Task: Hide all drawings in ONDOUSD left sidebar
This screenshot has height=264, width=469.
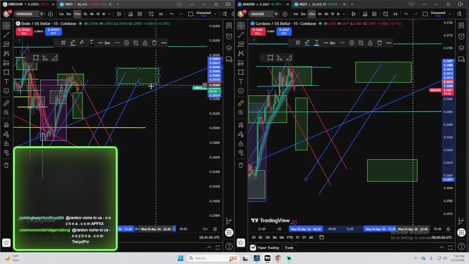Action: pyautogui.click(x=6, y=153)
